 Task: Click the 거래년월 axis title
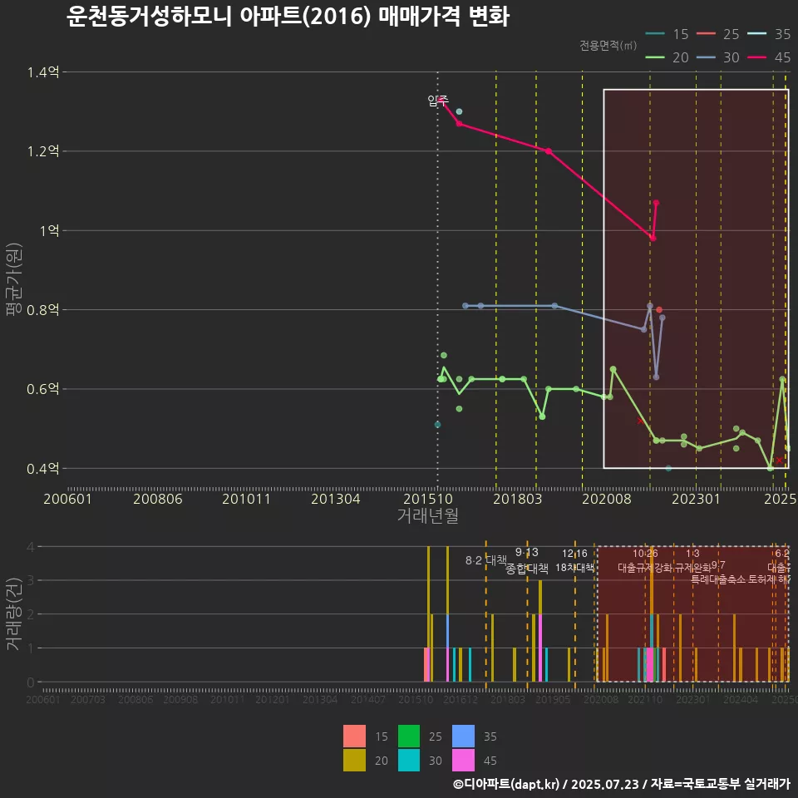tap(427, 515)
